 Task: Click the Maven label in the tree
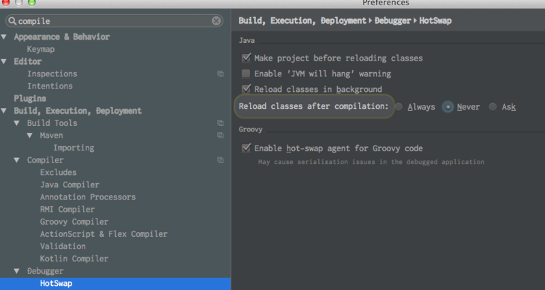[x=52, y=135]
